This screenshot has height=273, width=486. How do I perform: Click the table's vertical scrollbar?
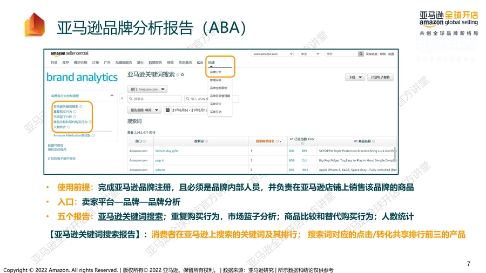coord(395,155)
